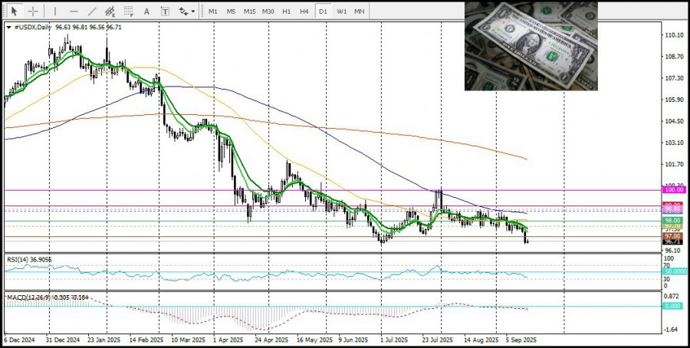The image size is (690, 348).
Task: Select the W1 weekly timeframe
Action: coord(341,11)
